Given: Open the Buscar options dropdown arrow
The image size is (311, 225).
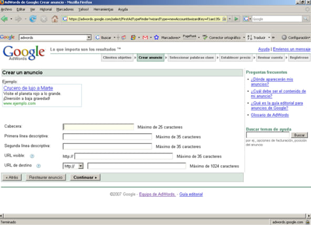Looking at the screenshot, I should pos(115,37).
